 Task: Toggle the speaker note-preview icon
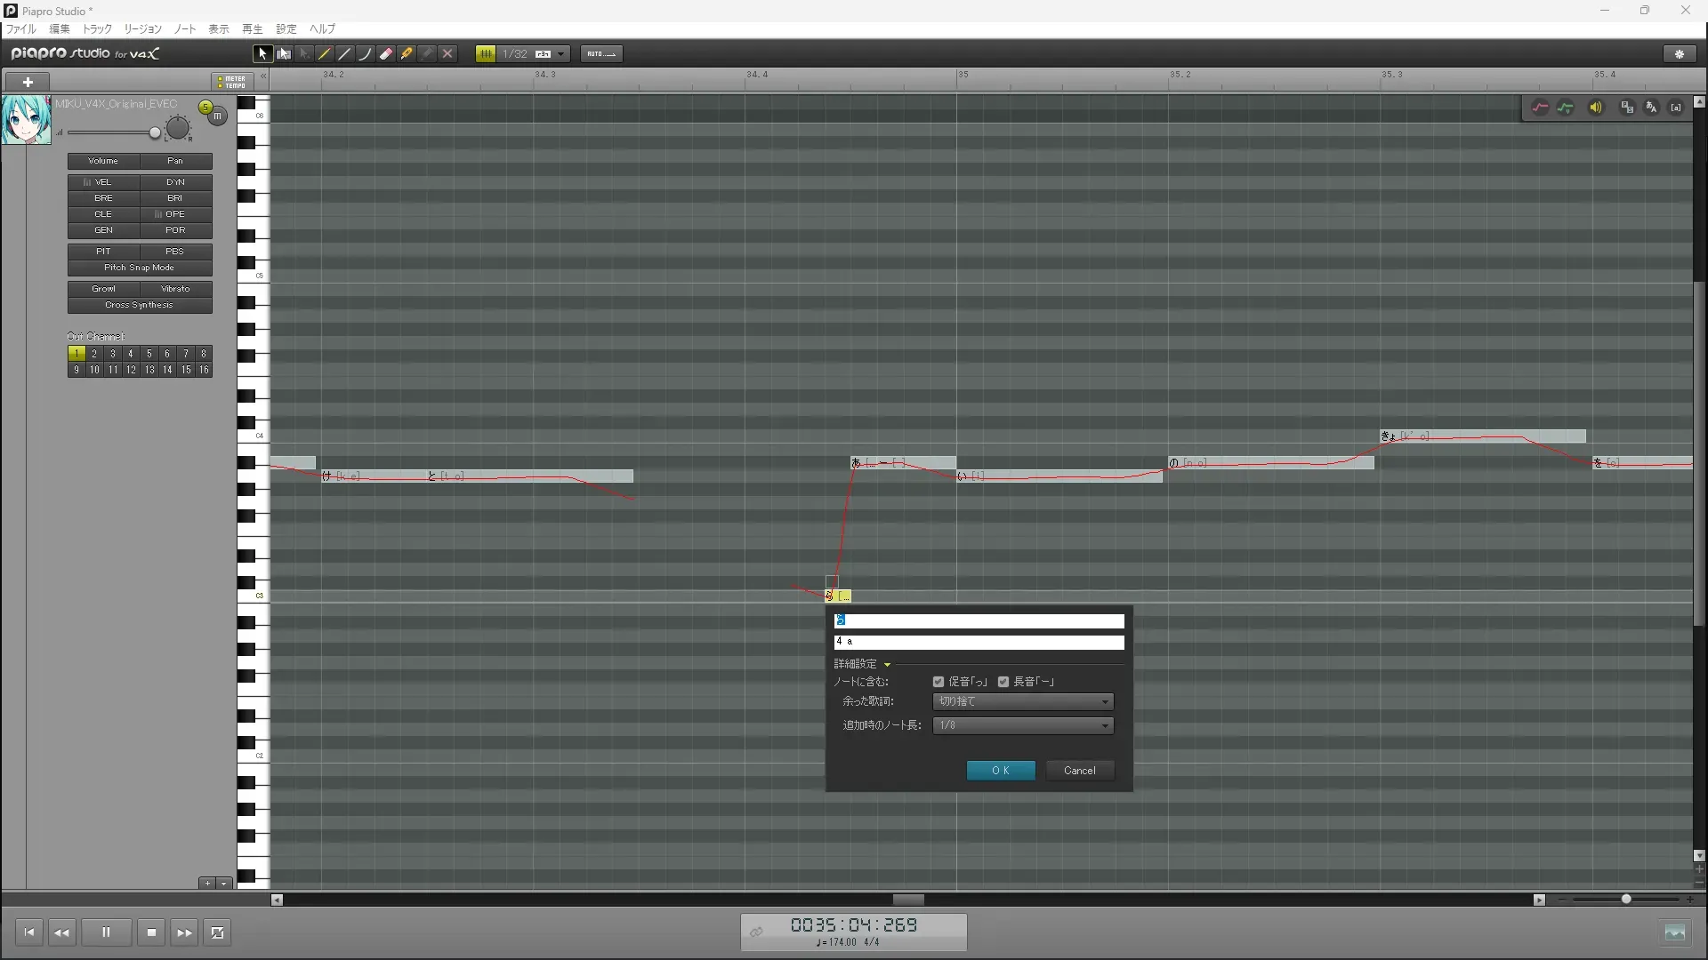[x=1596, y=108]
